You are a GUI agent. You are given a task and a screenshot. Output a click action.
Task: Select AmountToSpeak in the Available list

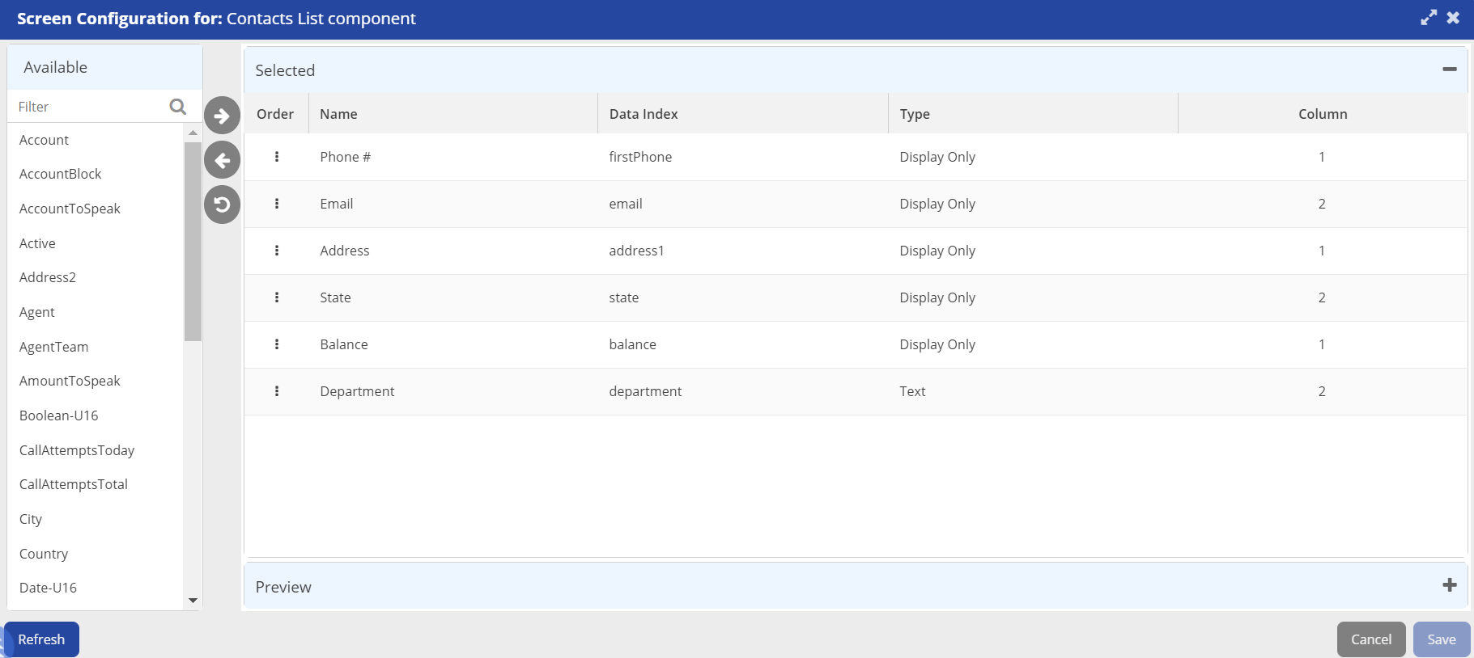coord(70,381)
